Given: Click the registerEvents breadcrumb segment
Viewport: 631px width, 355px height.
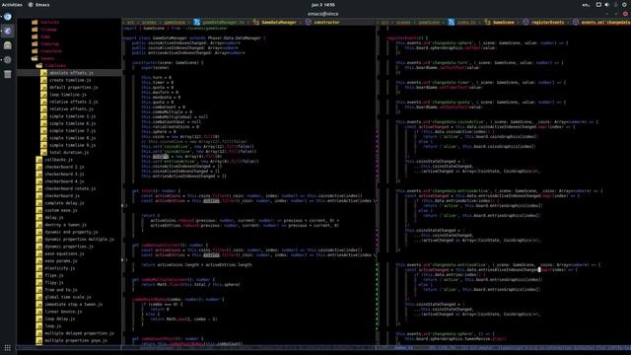Looking at the screenshot, I should pyautogui.click(x=548, y=22).
